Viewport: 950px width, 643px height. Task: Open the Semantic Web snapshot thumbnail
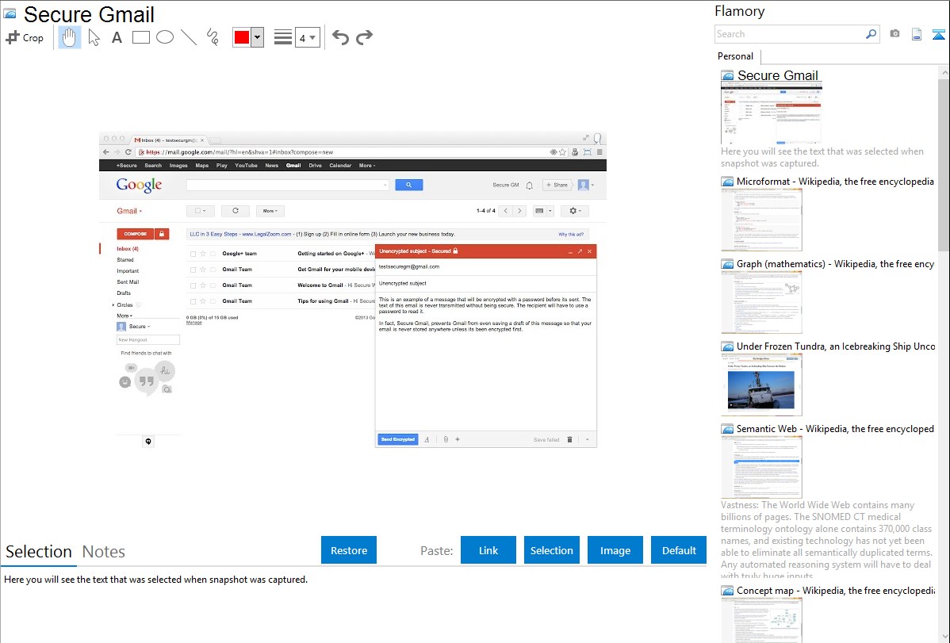(x=761, y=466)
